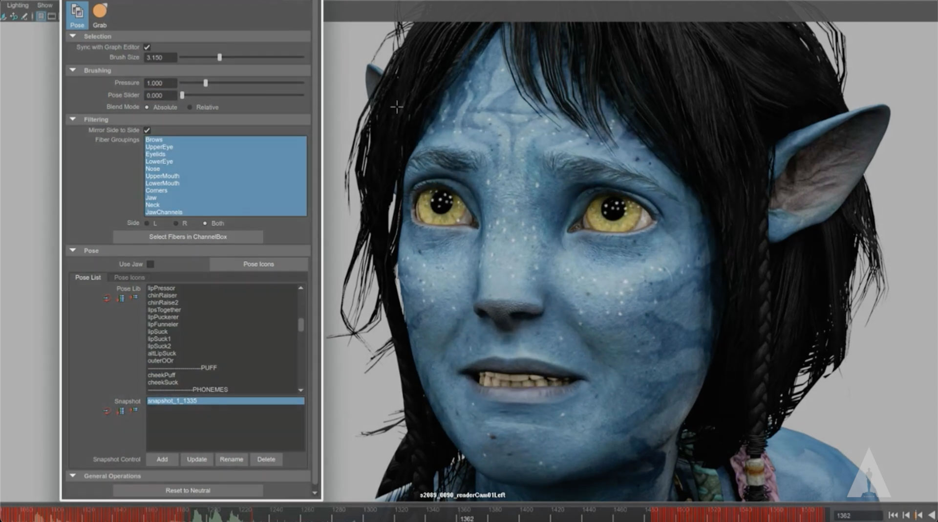Click the first red lips icon below Snapshot
This screenshot has width=938, height=522.
click(x=107, y=411)
